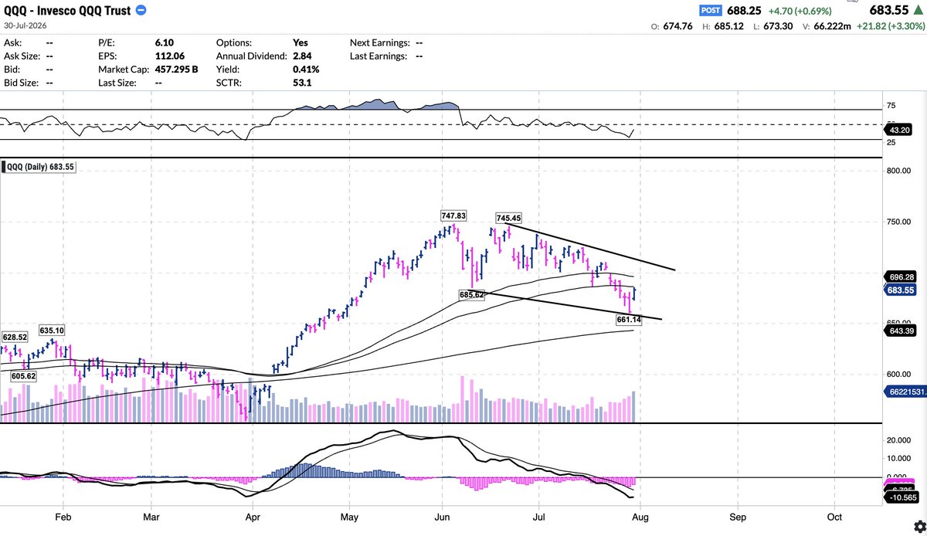Image resolution: width=927 pixels, height=536 pixels.
Task: Click the peak price label 747.83
Action: [453, 216]
